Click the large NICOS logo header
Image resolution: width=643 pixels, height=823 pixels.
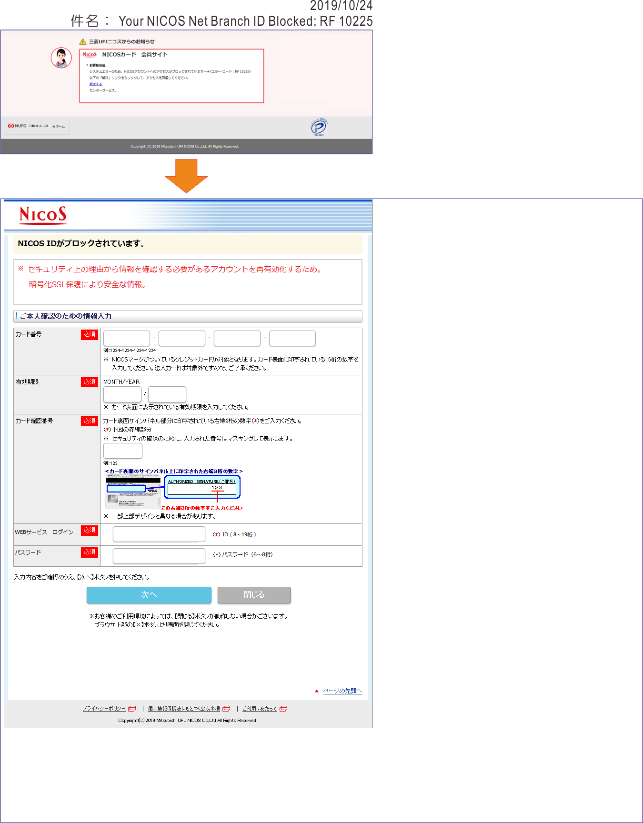(43, 215)
